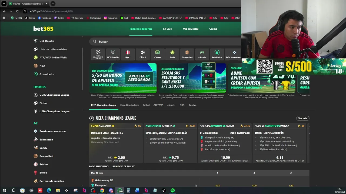Switch to Todos los deportes header tab
Image resolution: width=346 pixels, height=194 pixels.
pyautogui.click(x=141, y=29)
